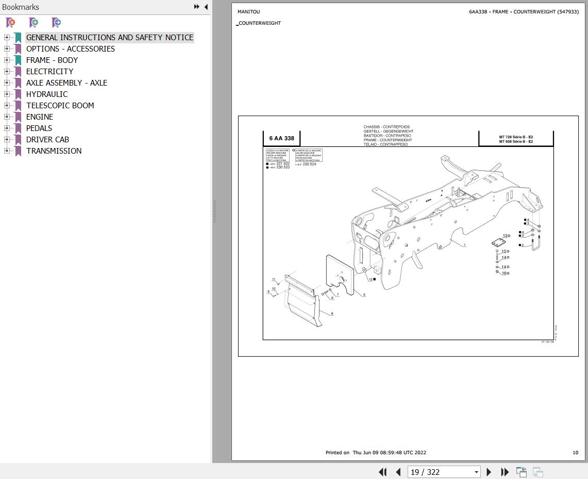
Task: Expand the HYDRAULIC node
Action: pos(7,94)
